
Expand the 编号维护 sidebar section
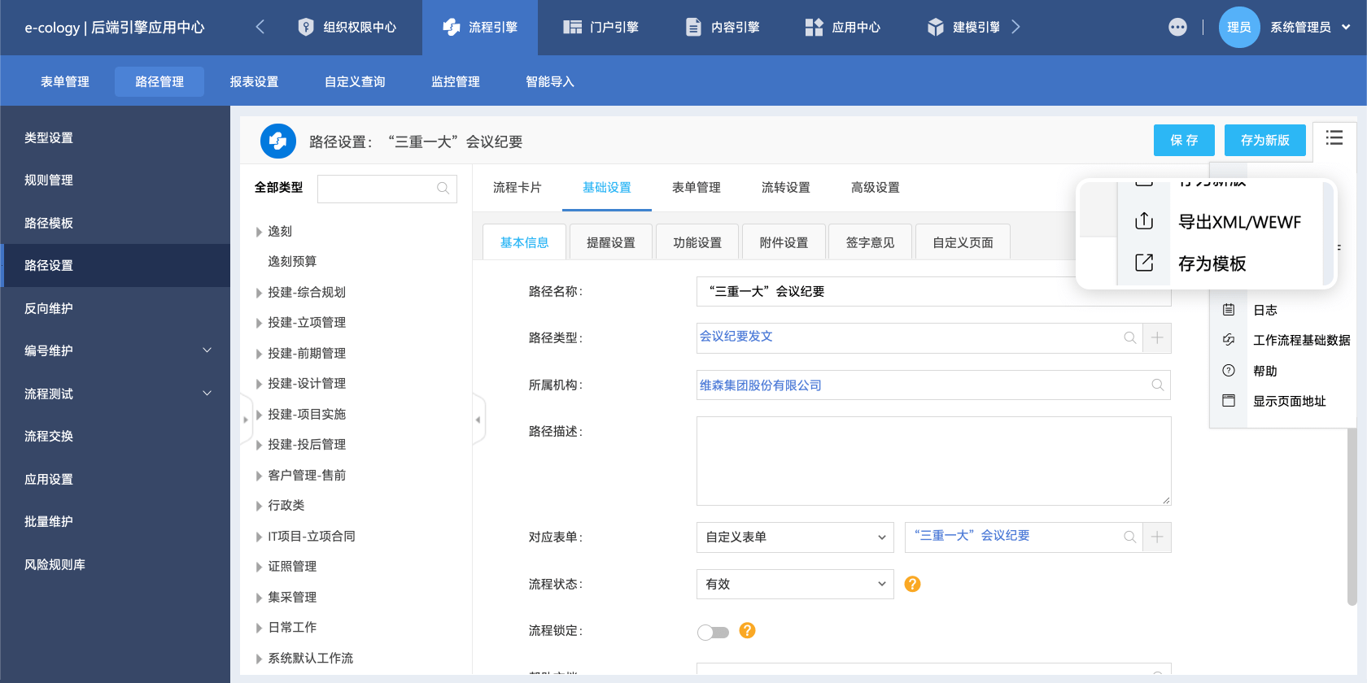[207, 350]
